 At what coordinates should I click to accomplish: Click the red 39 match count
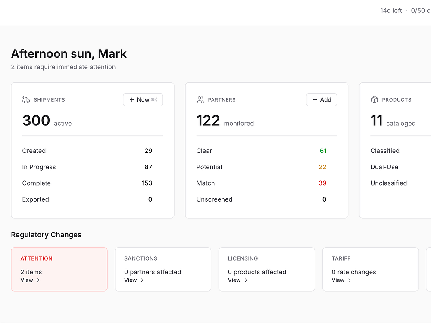click(x=322, y=183)
